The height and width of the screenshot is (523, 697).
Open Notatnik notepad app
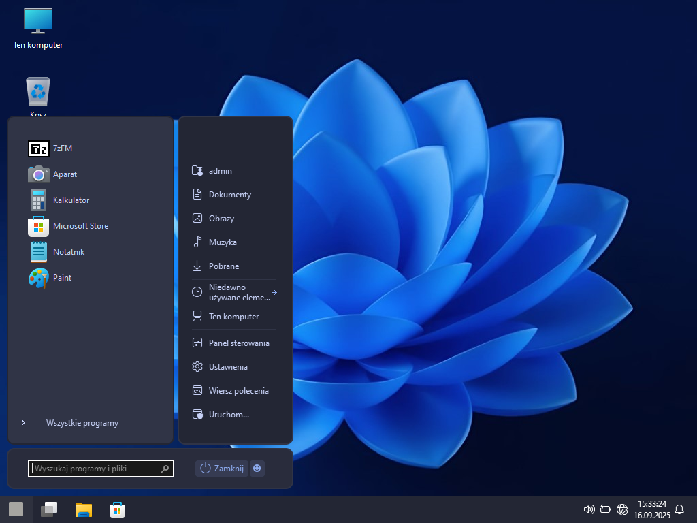(x=39, y=252)
